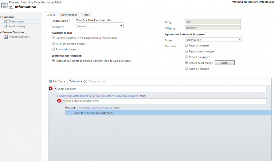This screenshot has height=163, width=274.
Task: Click the red error icon on Check Condition
Action: [51, 88]
